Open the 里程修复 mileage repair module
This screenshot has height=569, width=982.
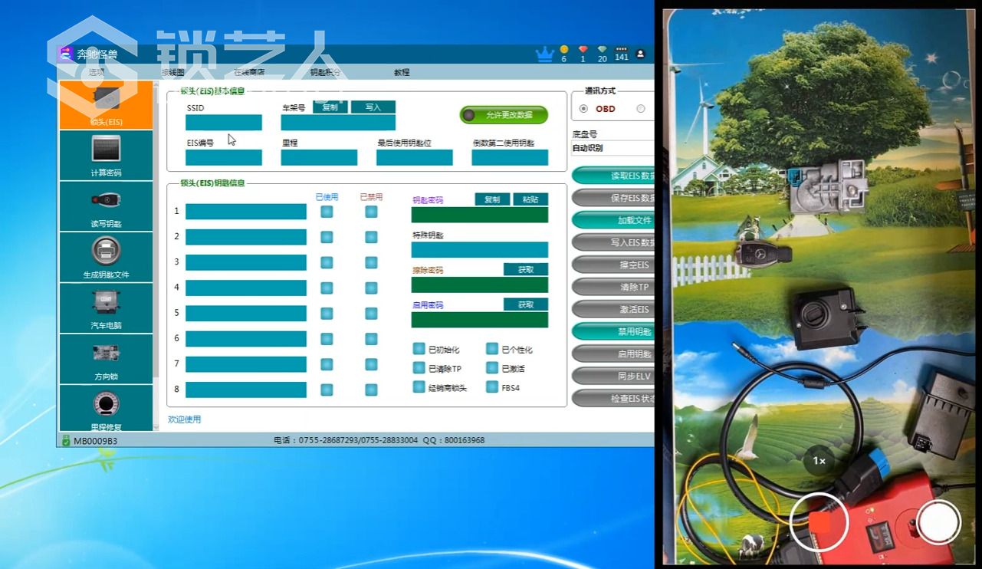pos(106,408)
